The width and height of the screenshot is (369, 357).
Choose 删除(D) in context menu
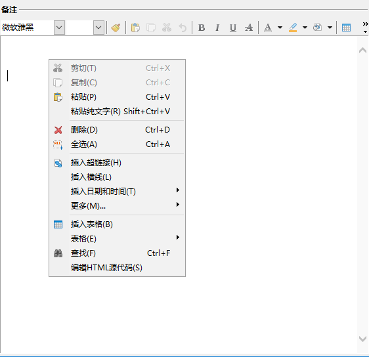tap(117, 130)
